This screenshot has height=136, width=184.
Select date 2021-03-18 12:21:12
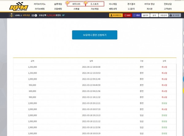point(91,121)
